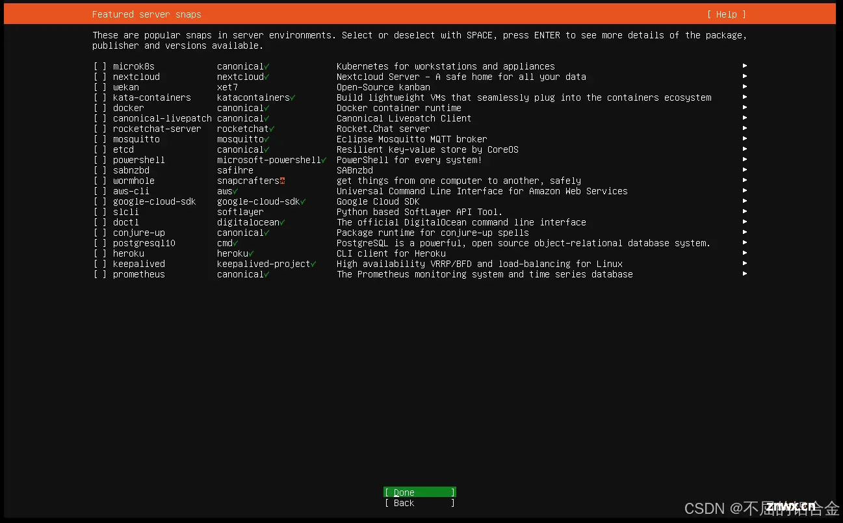Open details arrow for microk8s row
Image resolution: width=843 pixels, height=523 pixels.
pyautogui.click(x=745, y=66)
